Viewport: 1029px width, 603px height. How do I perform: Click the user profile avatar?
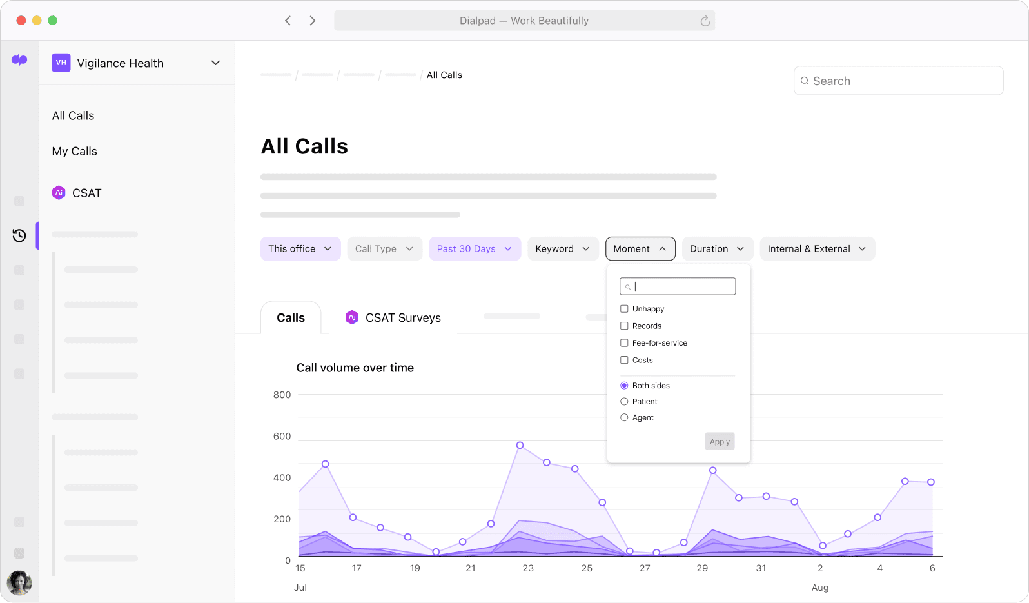19,583
